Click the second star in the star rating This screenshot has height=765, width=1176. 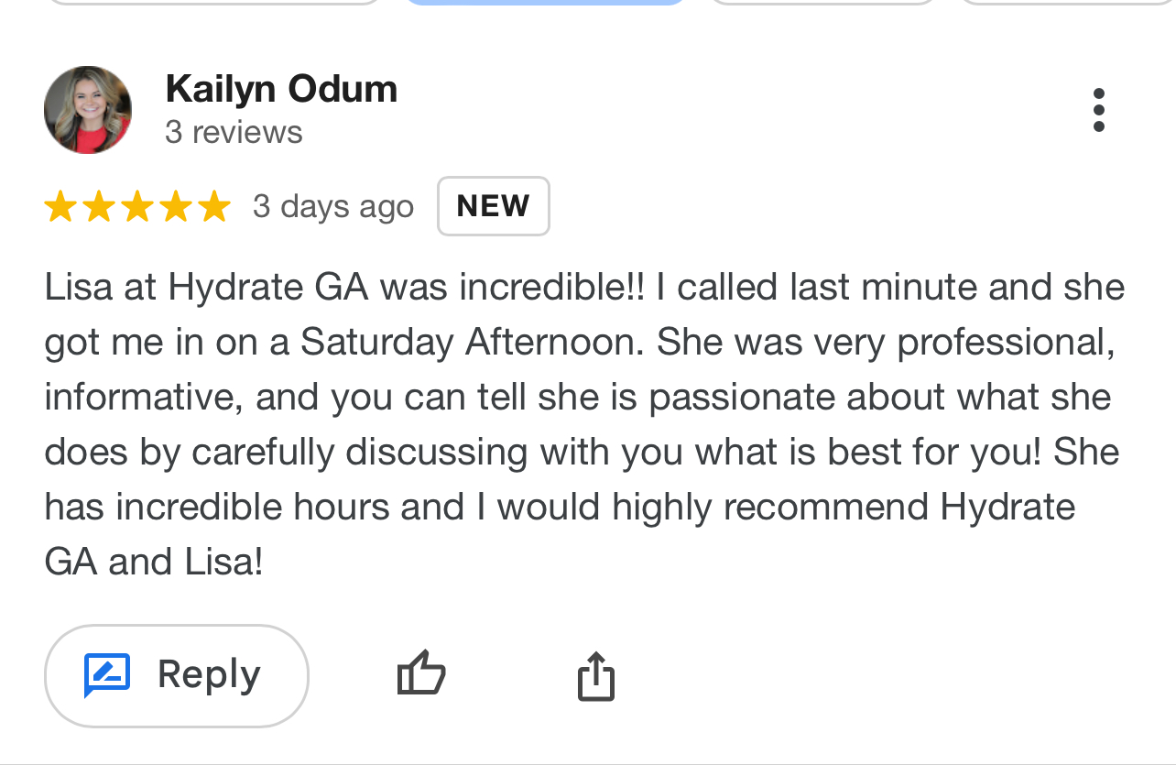pyautogui.click(x=99, y=205)
